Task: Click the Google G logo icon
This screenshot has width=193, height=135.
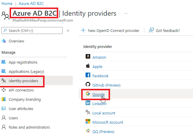Action: coord(88,93)
